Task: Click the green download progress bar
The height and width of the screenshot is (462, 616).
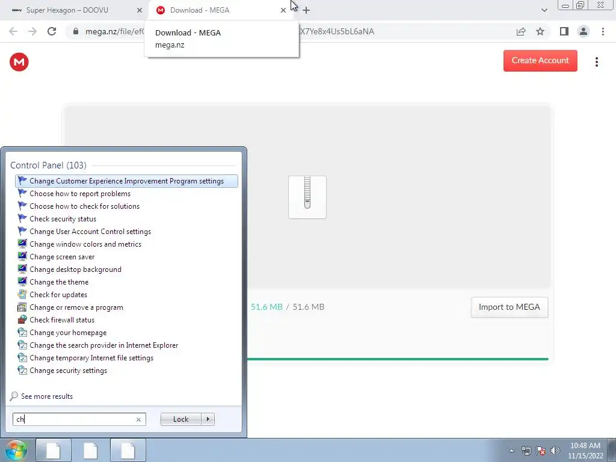Action: click(x=398, y=359)
